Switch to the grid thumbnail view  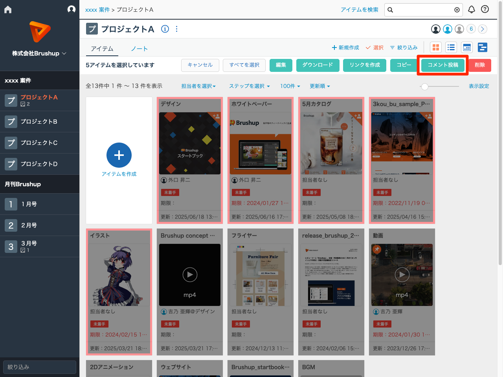click(x=436, y=48)
